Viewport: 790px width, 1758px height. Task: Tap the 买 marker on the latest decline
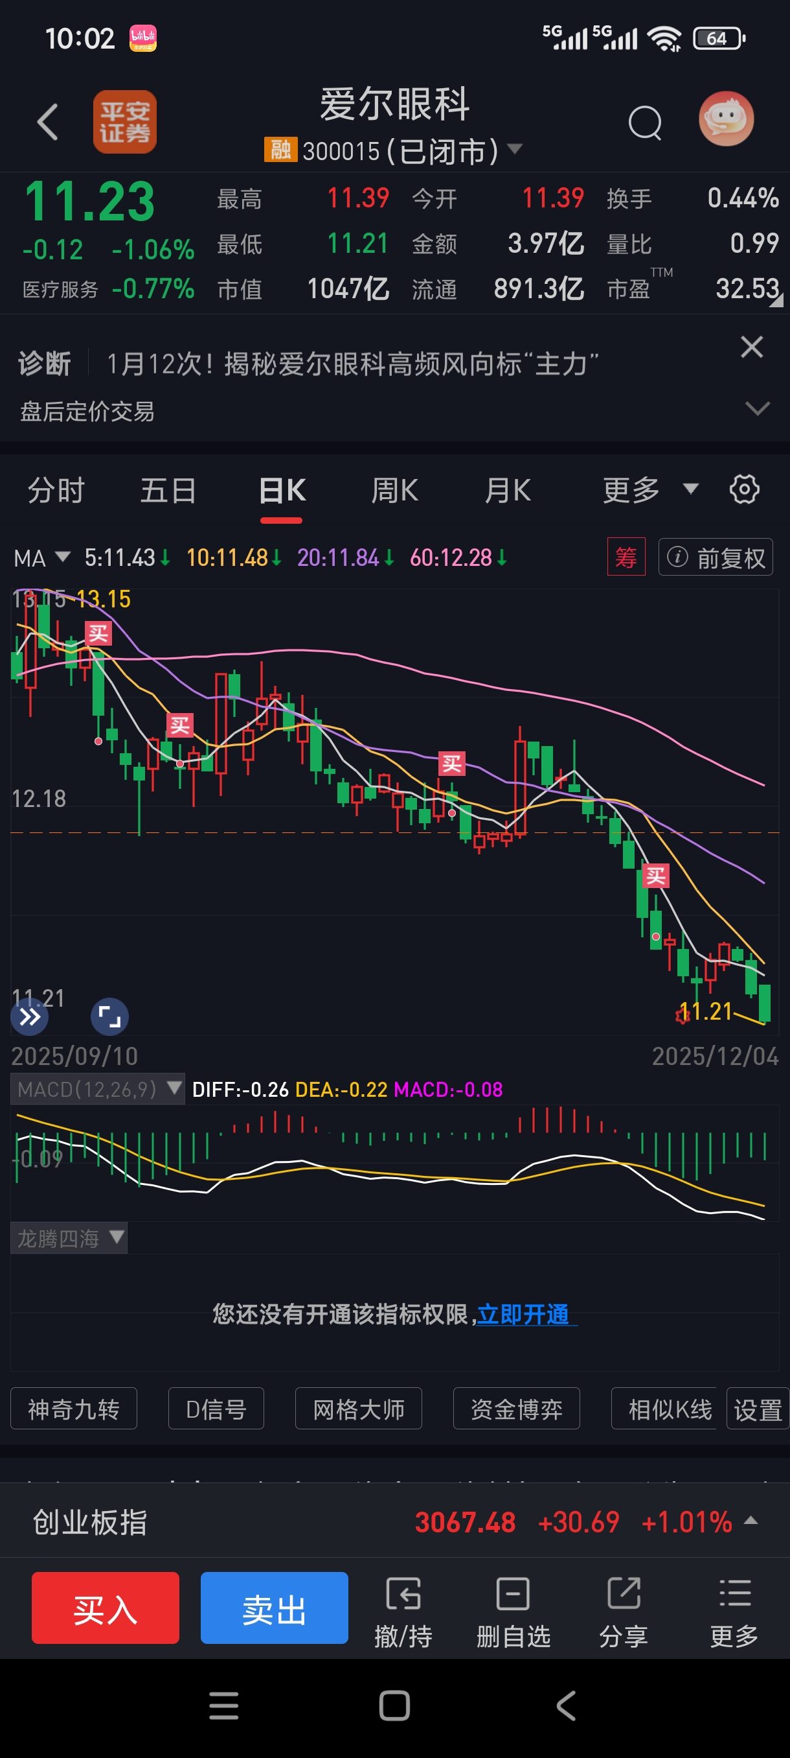point(656,875)
